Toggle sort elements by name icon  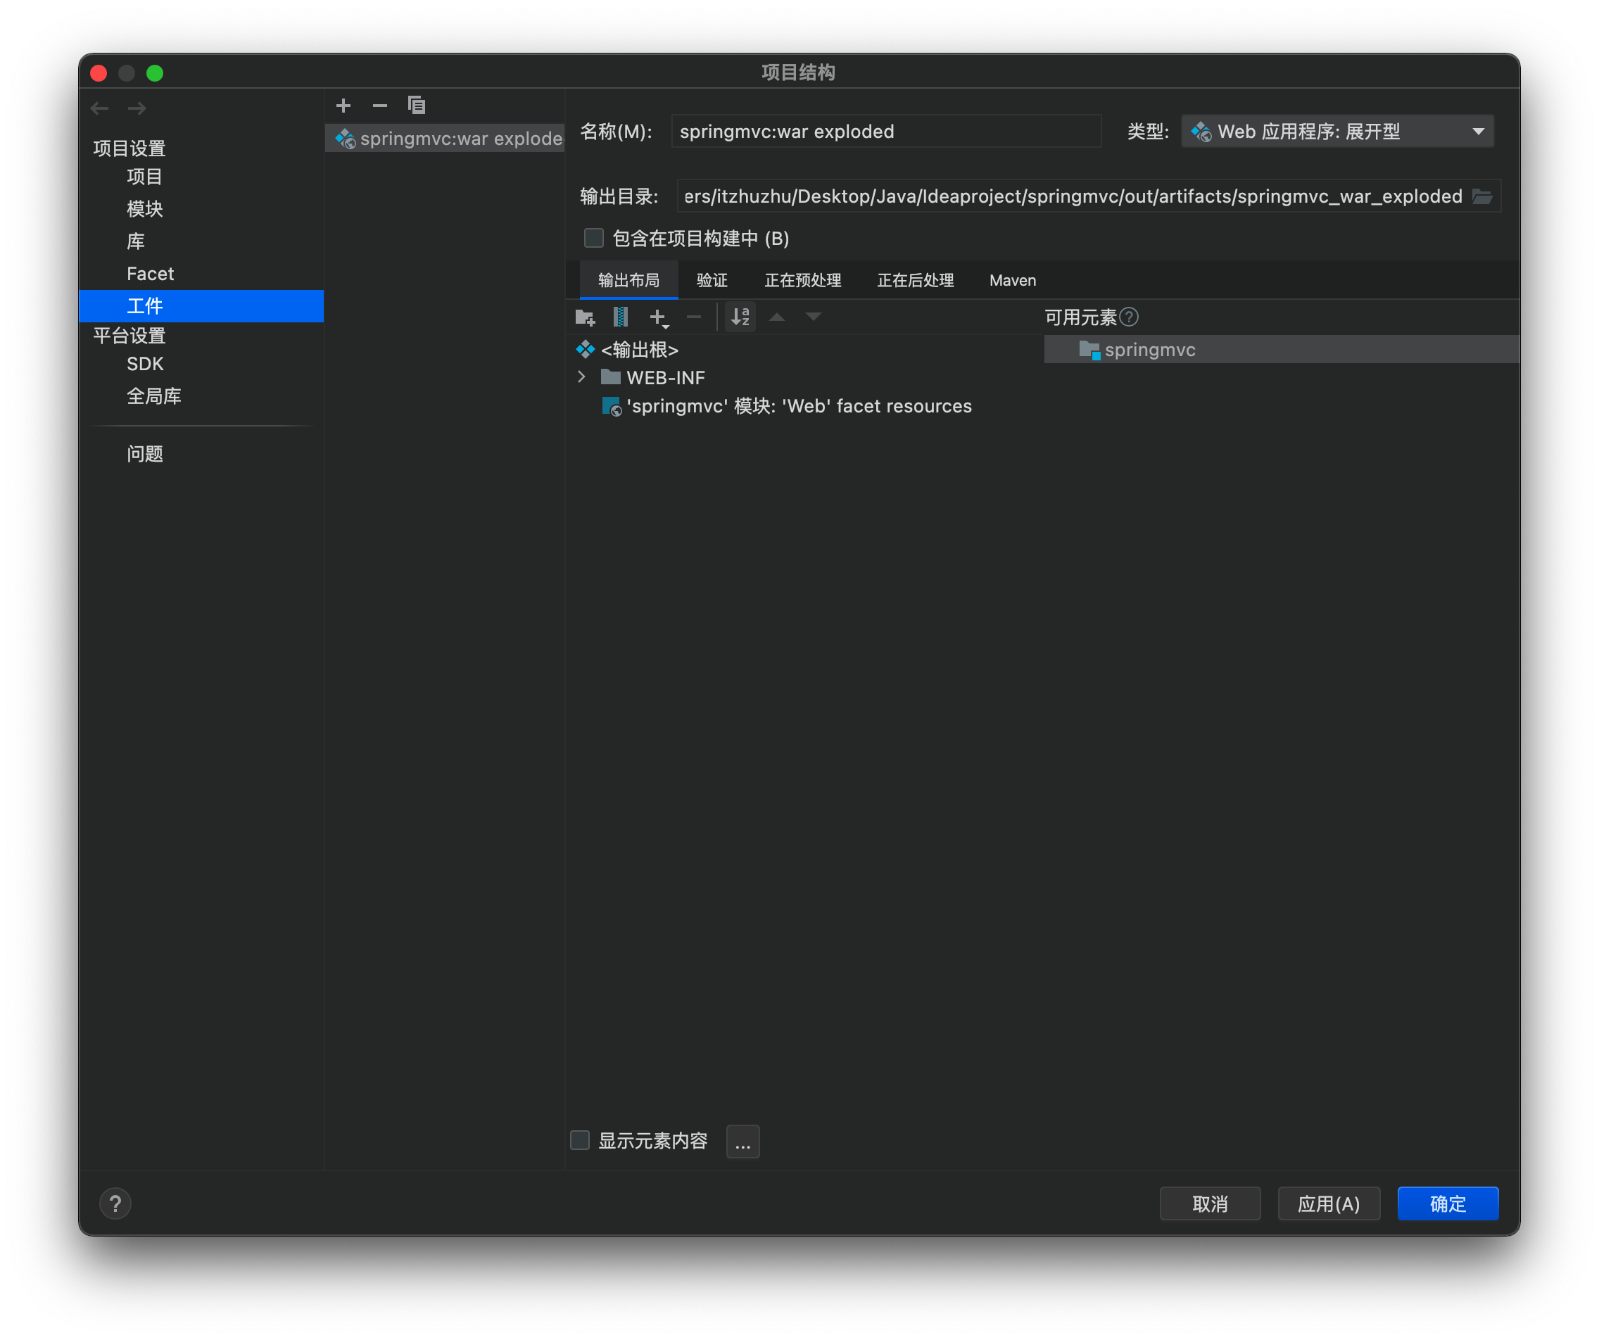coord(740,317)
